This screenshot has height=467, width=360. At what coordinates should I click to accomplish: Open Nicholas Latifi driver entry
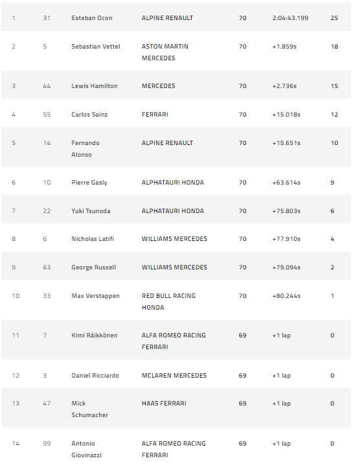(x=93, y=238)
